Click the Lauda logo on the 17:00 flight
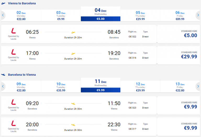Screen dimensions: 201x137 pos(13,52)
